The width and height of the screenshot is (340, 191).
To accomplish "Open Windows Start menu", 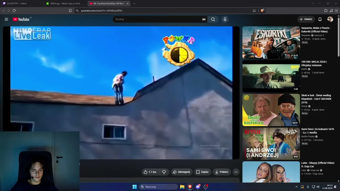I will pos(135,187).
